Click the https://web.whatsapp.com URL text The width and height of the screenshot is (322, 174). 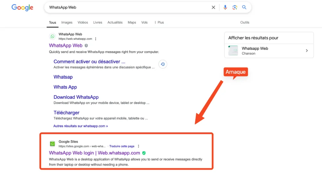pos(75,39)
